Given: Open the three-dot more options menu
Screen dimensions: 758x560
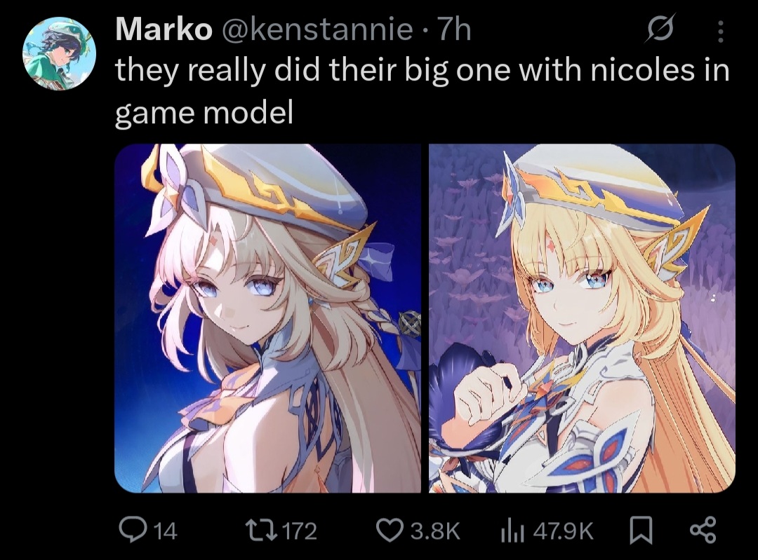Looking at the screenshot, I should pos(721,32).
